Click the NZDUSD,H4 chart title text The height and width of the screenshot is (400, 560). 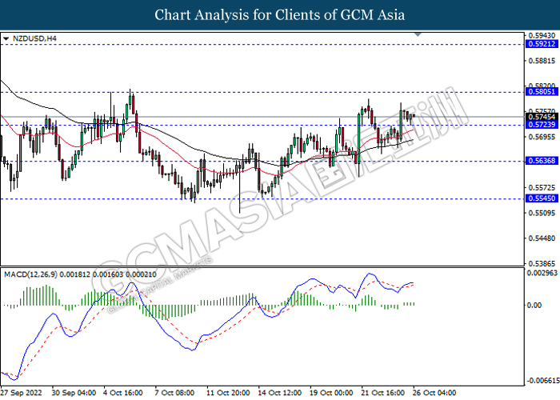click(x=34, y=38)
